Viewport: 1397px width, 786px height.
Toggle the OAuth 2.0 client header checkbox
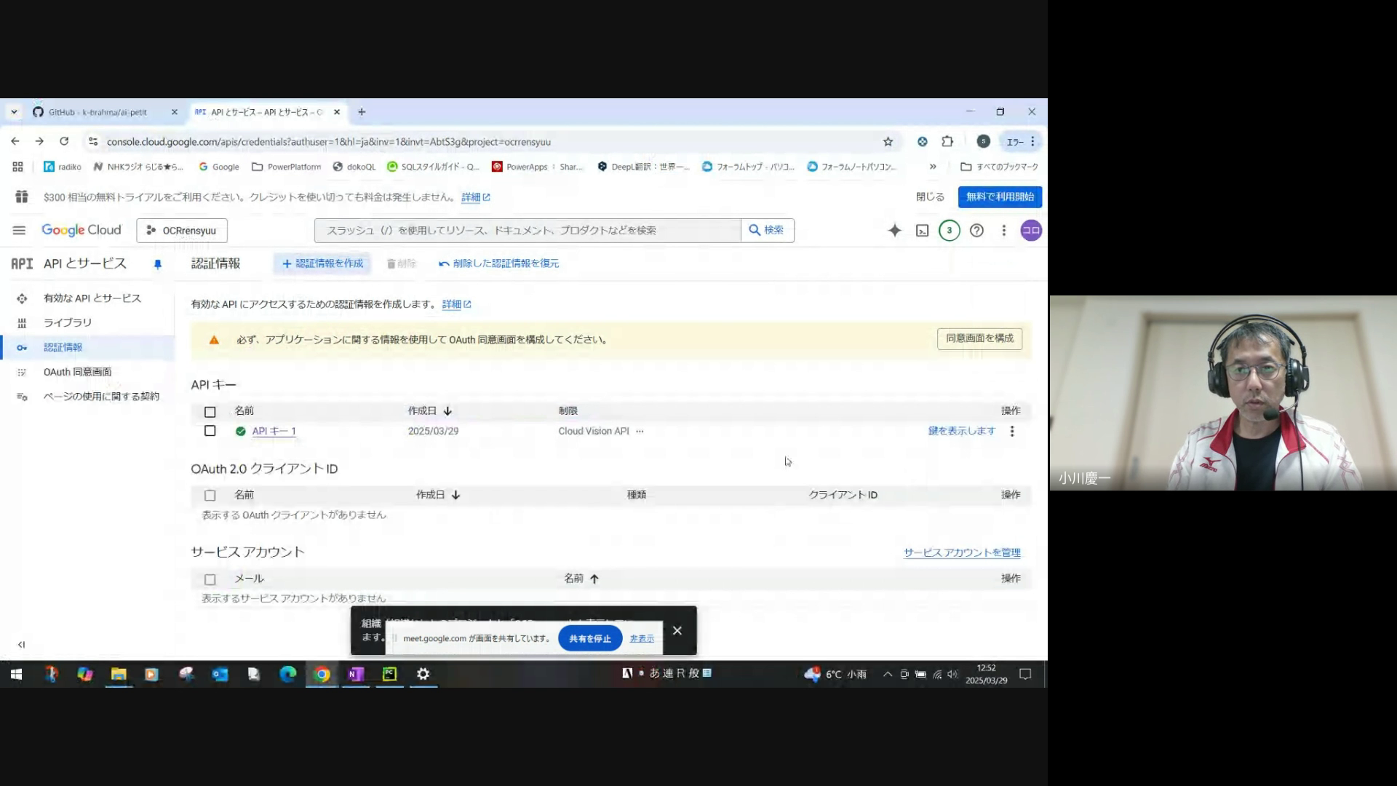coord(210,496)
